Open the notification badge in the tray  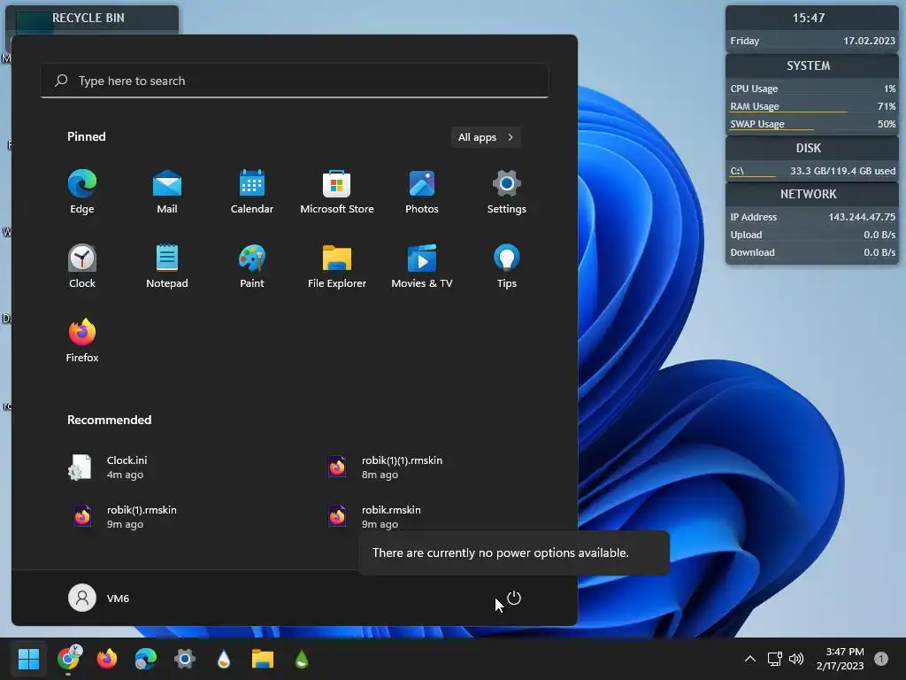pos(880,659)
